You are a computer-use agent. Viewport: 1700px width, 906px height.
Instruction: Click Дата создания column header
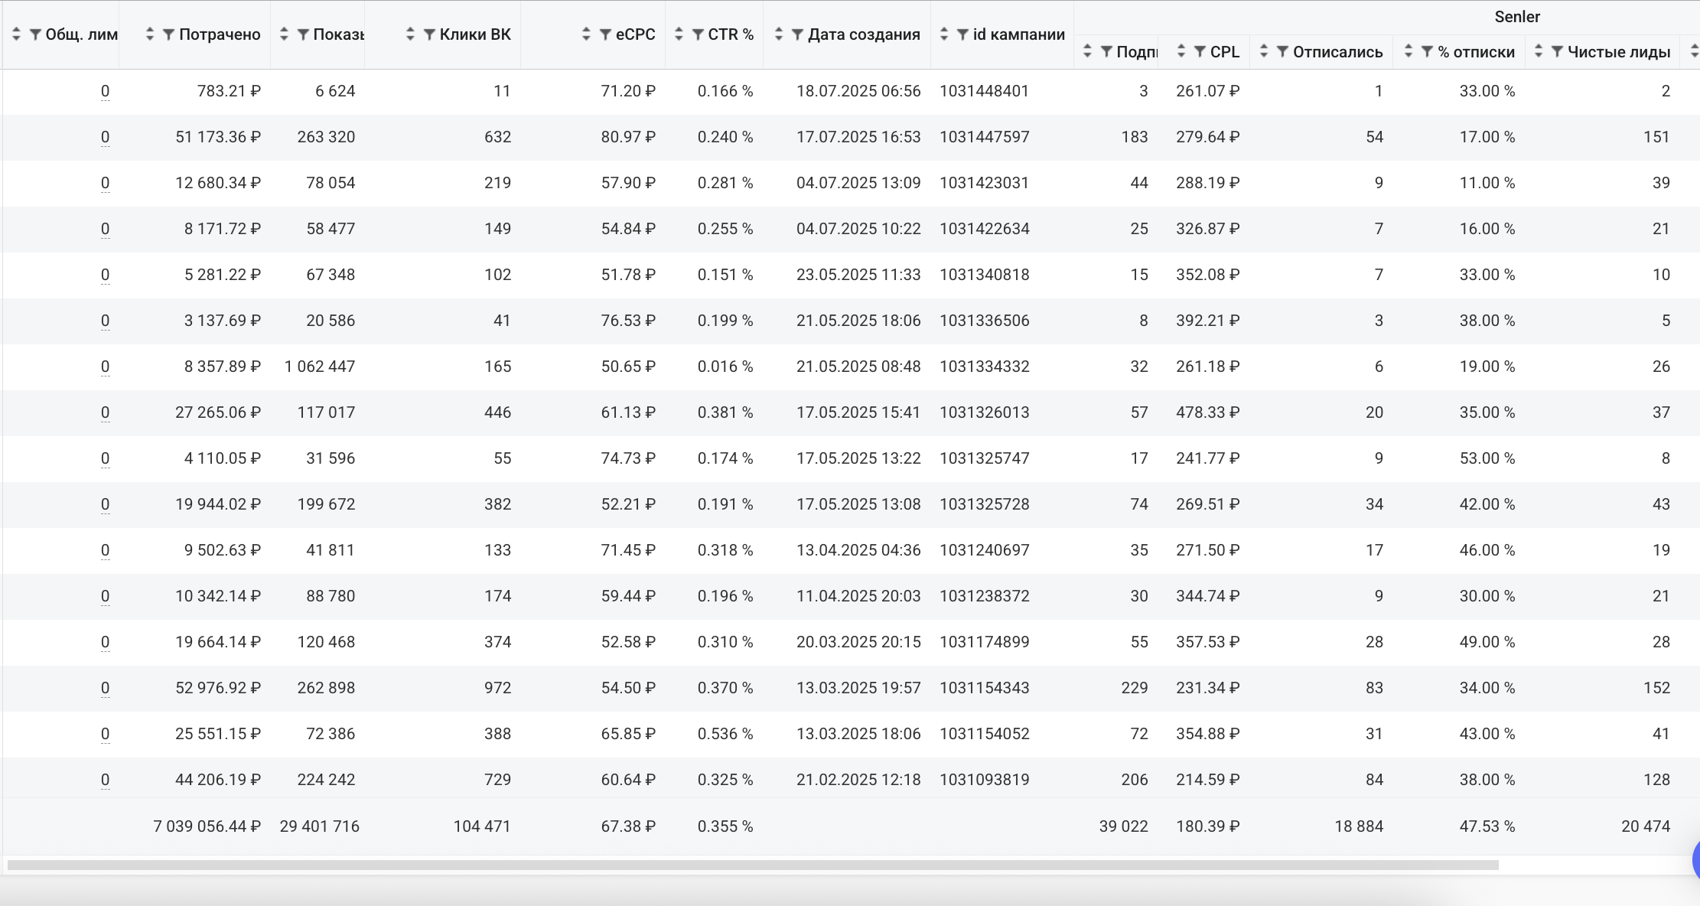coord(864,34)
